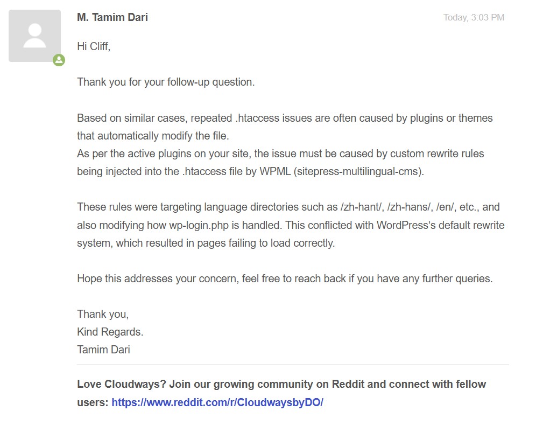
Task: Click the 'Thank you,' sign-off line
Action: click(x=103, y=314)
